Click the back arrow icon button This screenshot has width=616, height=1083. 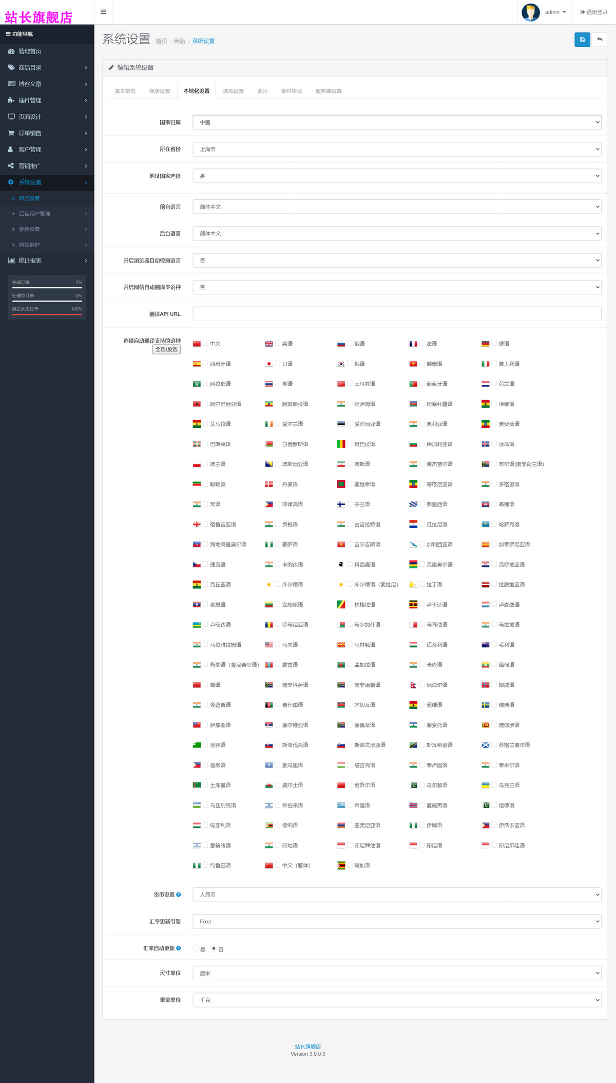600,40
